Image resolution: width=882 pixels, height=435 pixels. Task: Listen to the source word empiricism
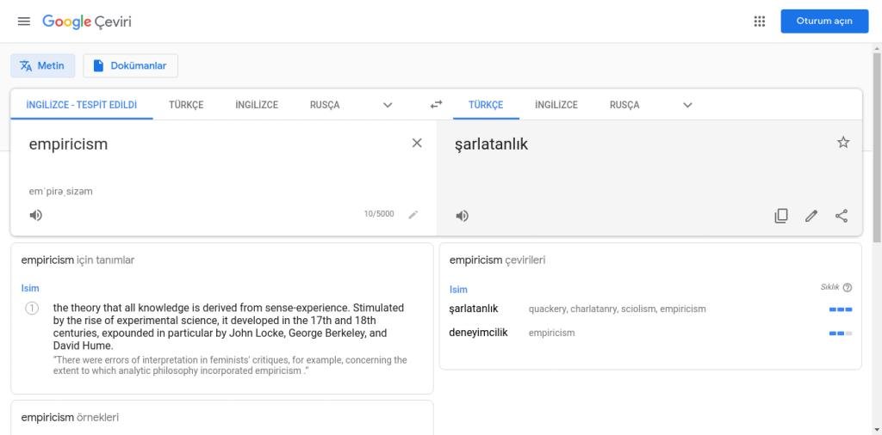pos(36,215)
